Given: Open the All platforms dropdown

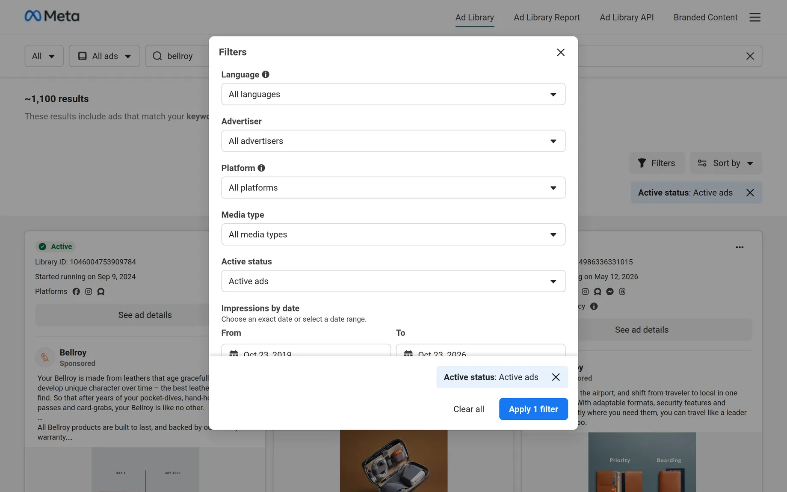Looking at the screenshot, I should coord(393,187).
